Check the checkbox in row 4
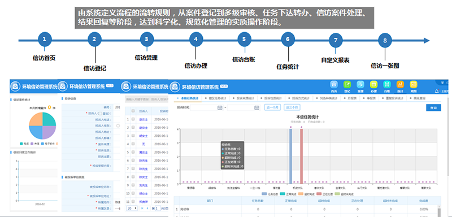Viewport: 452px width, 217px height. [133, 144]
